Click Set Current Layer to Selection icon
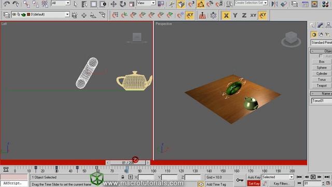 (x=102, y=15)
